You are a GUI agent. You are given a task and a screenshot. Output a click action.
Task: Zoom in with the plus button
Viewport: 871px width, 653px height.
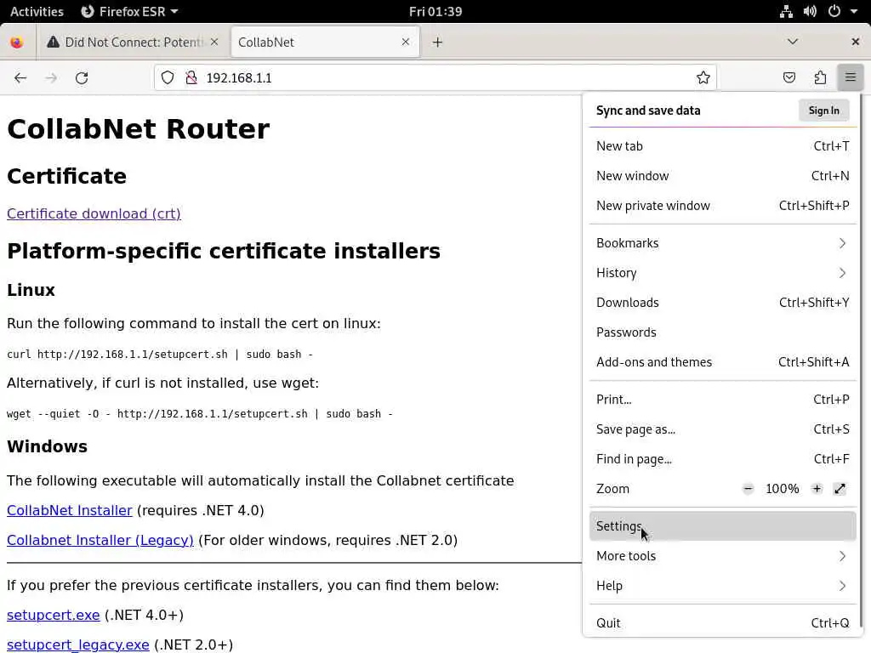[817, 489]
